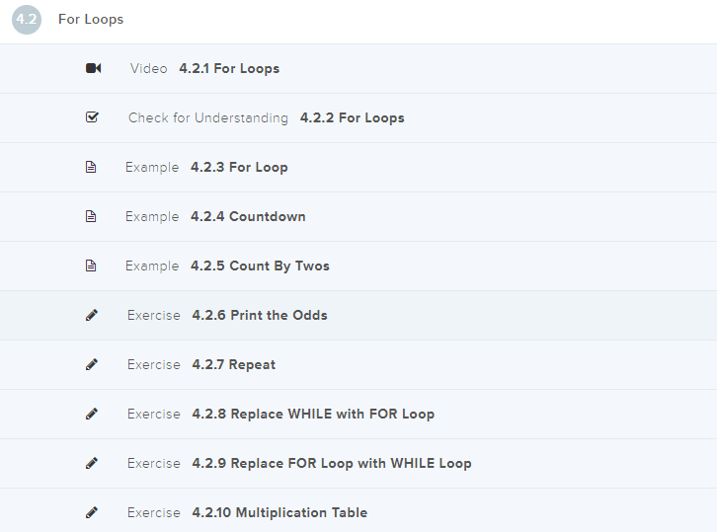The image size is (717, 532).
Task: Click the document icon next to 4.2.3 For Loop
Action: (x=92, y=167)
